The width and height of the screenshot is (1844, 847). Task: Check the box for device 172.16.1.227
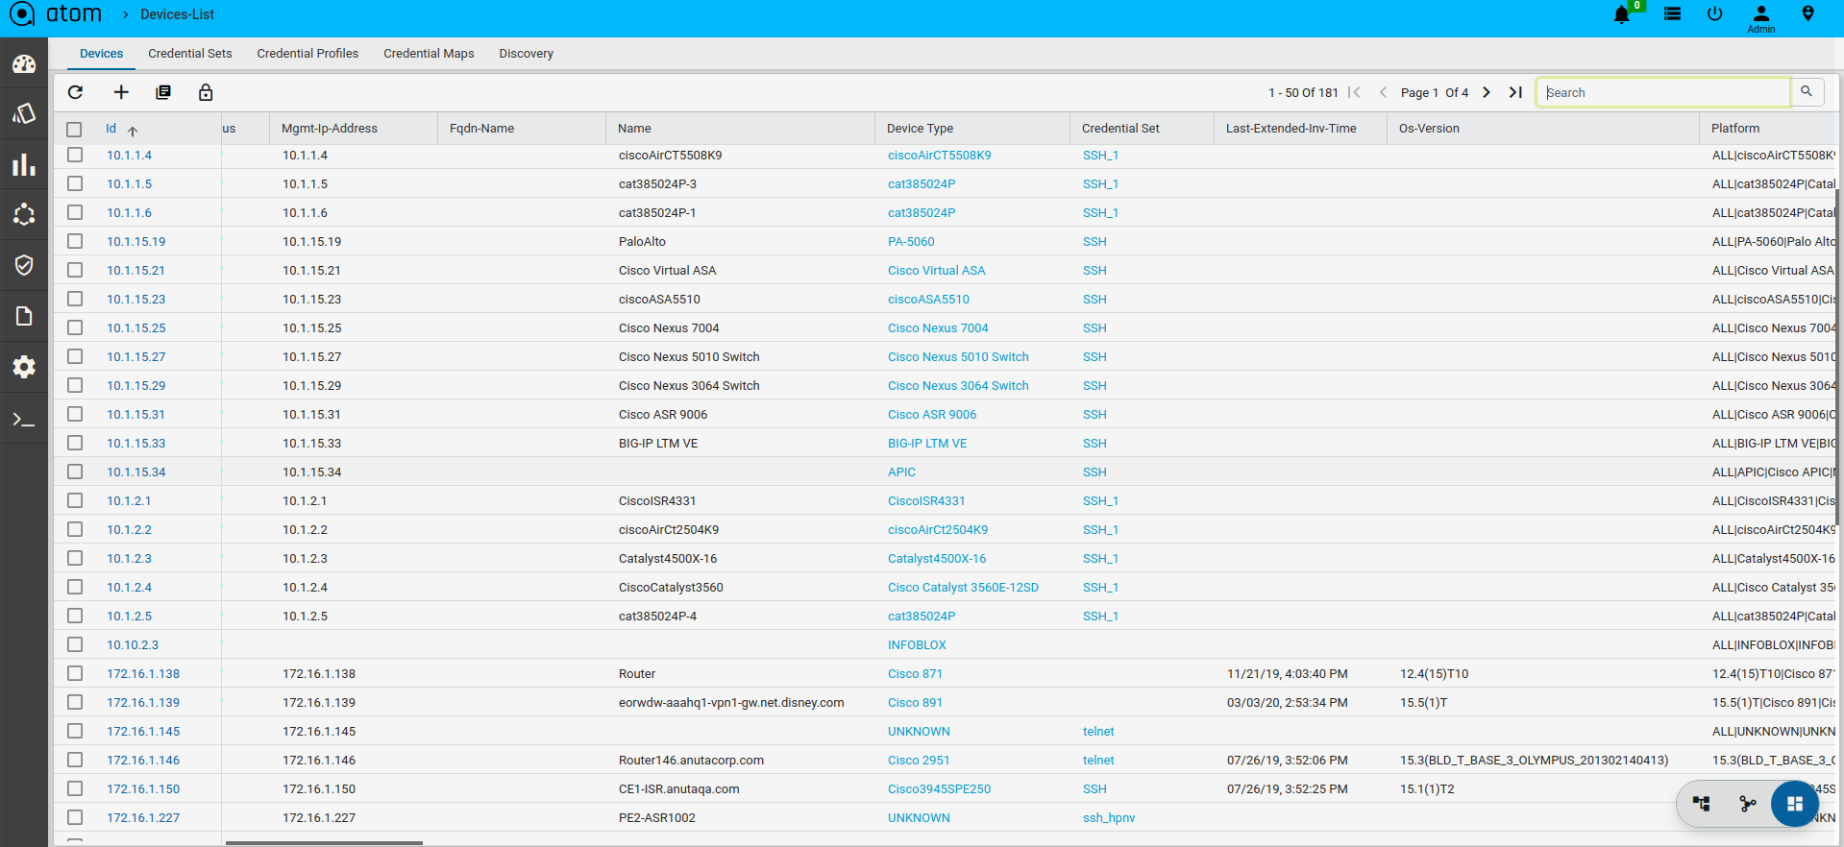coord(75,817)
